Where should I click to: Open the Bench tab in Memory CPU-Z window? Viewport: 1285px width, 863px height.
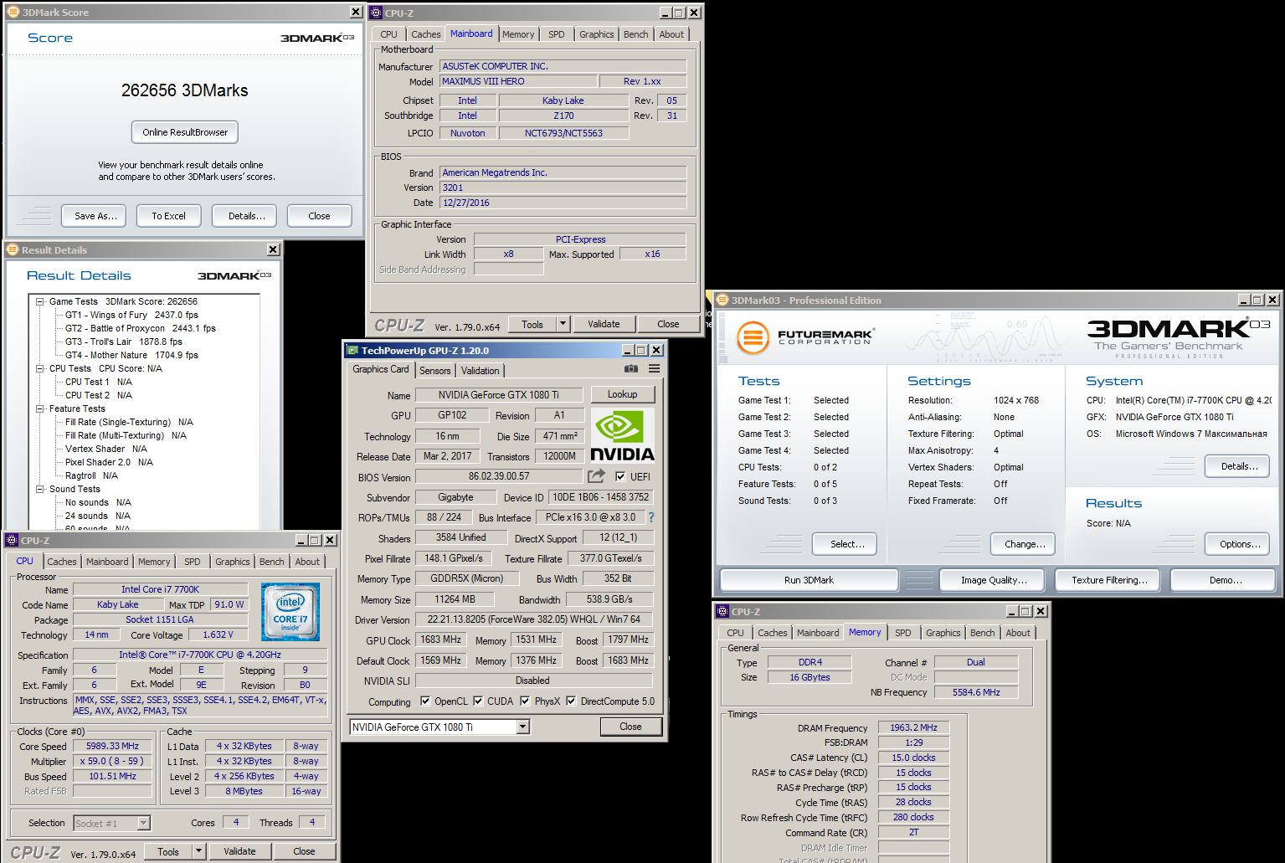[x=983, y=633]
